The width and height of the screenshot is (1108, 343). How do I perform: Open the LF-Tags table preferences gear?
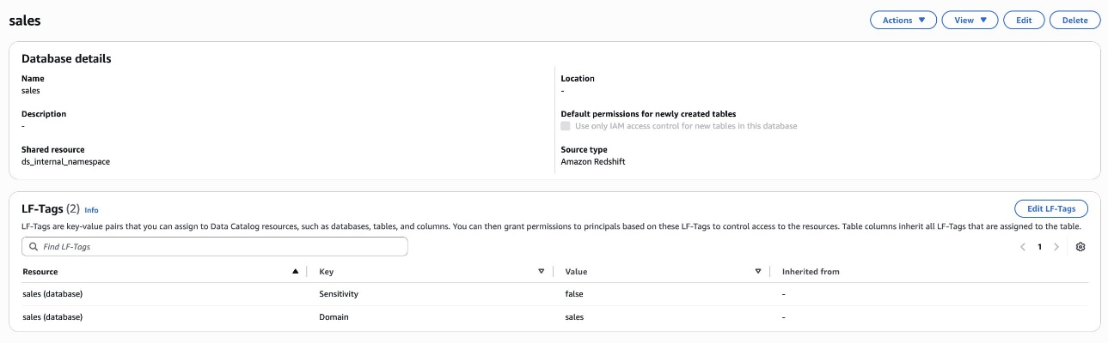point(1080,247)
